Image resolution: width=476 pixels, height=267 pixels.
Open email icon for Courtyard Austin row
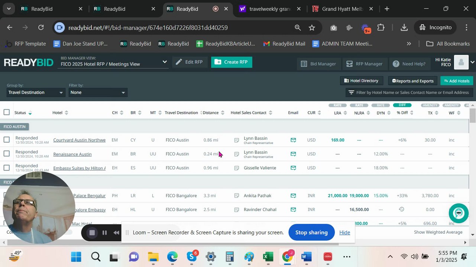click(x=293, y=140)
